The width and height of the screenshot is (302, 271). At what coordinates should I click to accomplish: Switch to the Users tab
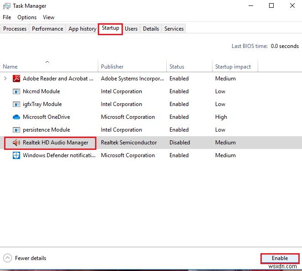click(131, 29)
